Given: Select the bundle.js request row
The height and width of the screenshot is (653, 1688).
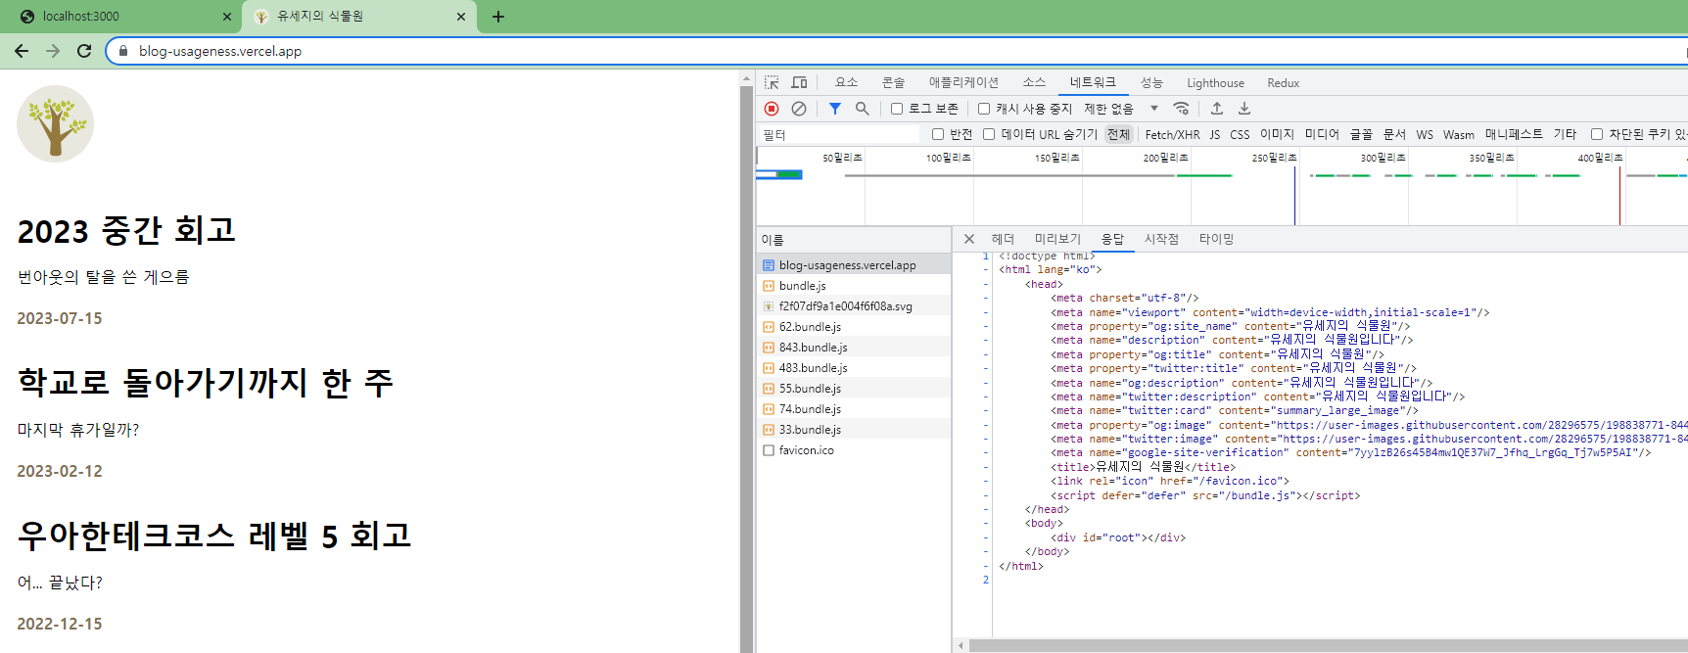Looking at the screenshot, I should tap(853, 286).
